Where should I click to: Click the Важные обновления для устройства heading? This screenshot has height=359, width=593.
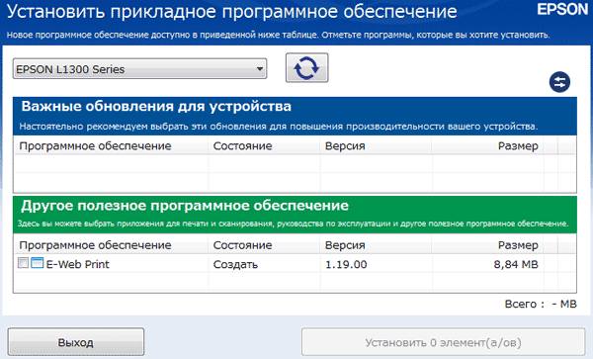[156, 106]
